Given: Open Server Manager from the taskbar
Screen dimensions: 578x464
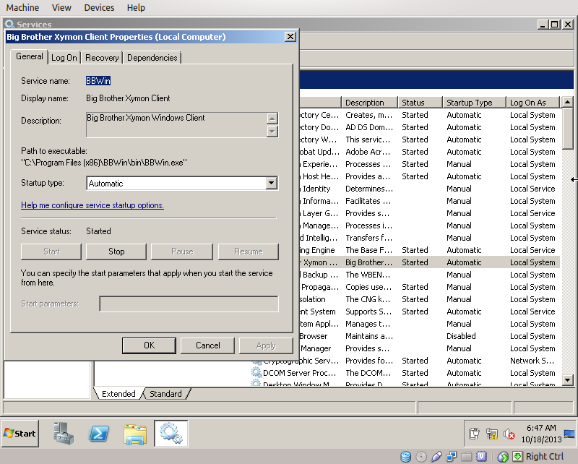Looking at the screenshot, I should [x=64, y=434].
